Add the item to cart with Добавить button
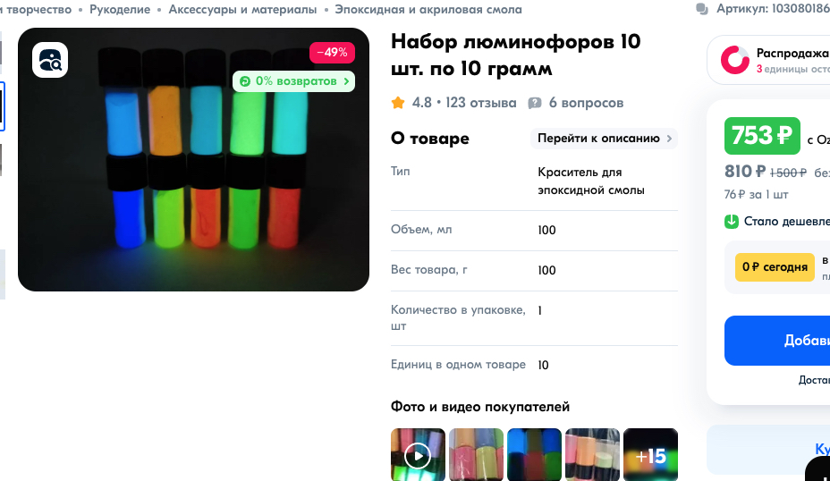The height and width of the screenshot is (481, 830). tap(777, 341)
